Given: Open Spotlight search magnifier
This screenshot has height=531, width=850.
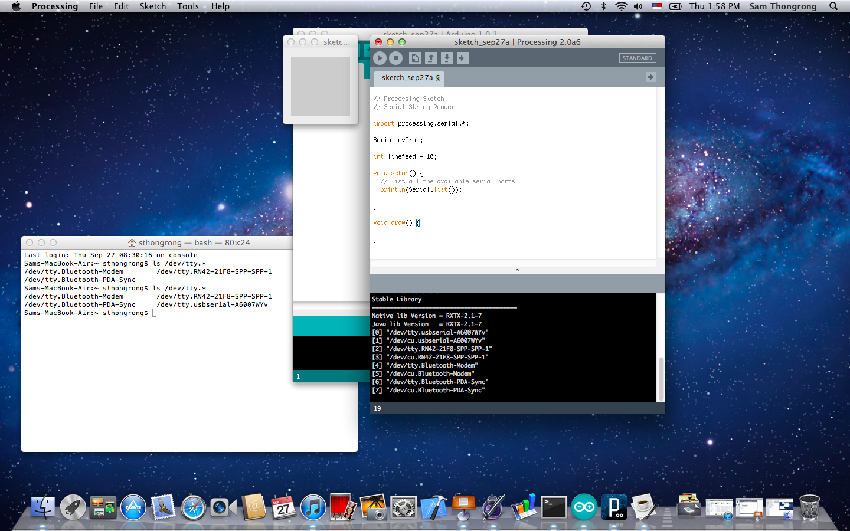Looking at the screenshot, I should (x=833, y=6).
